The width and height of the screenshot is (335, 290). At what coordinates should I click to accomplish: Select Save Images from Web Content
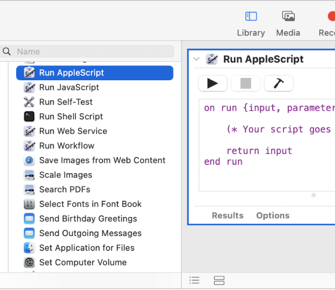(95, 161)
